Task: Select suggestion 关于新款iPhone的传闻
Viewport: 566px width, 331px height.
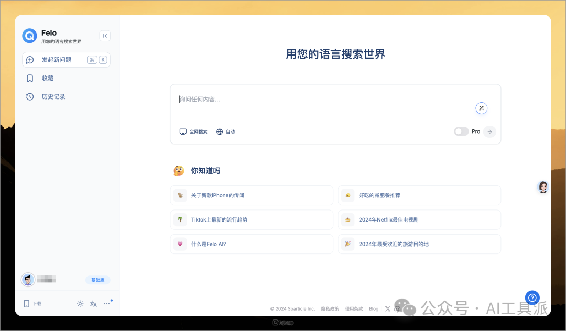Action: pos(252,195)
